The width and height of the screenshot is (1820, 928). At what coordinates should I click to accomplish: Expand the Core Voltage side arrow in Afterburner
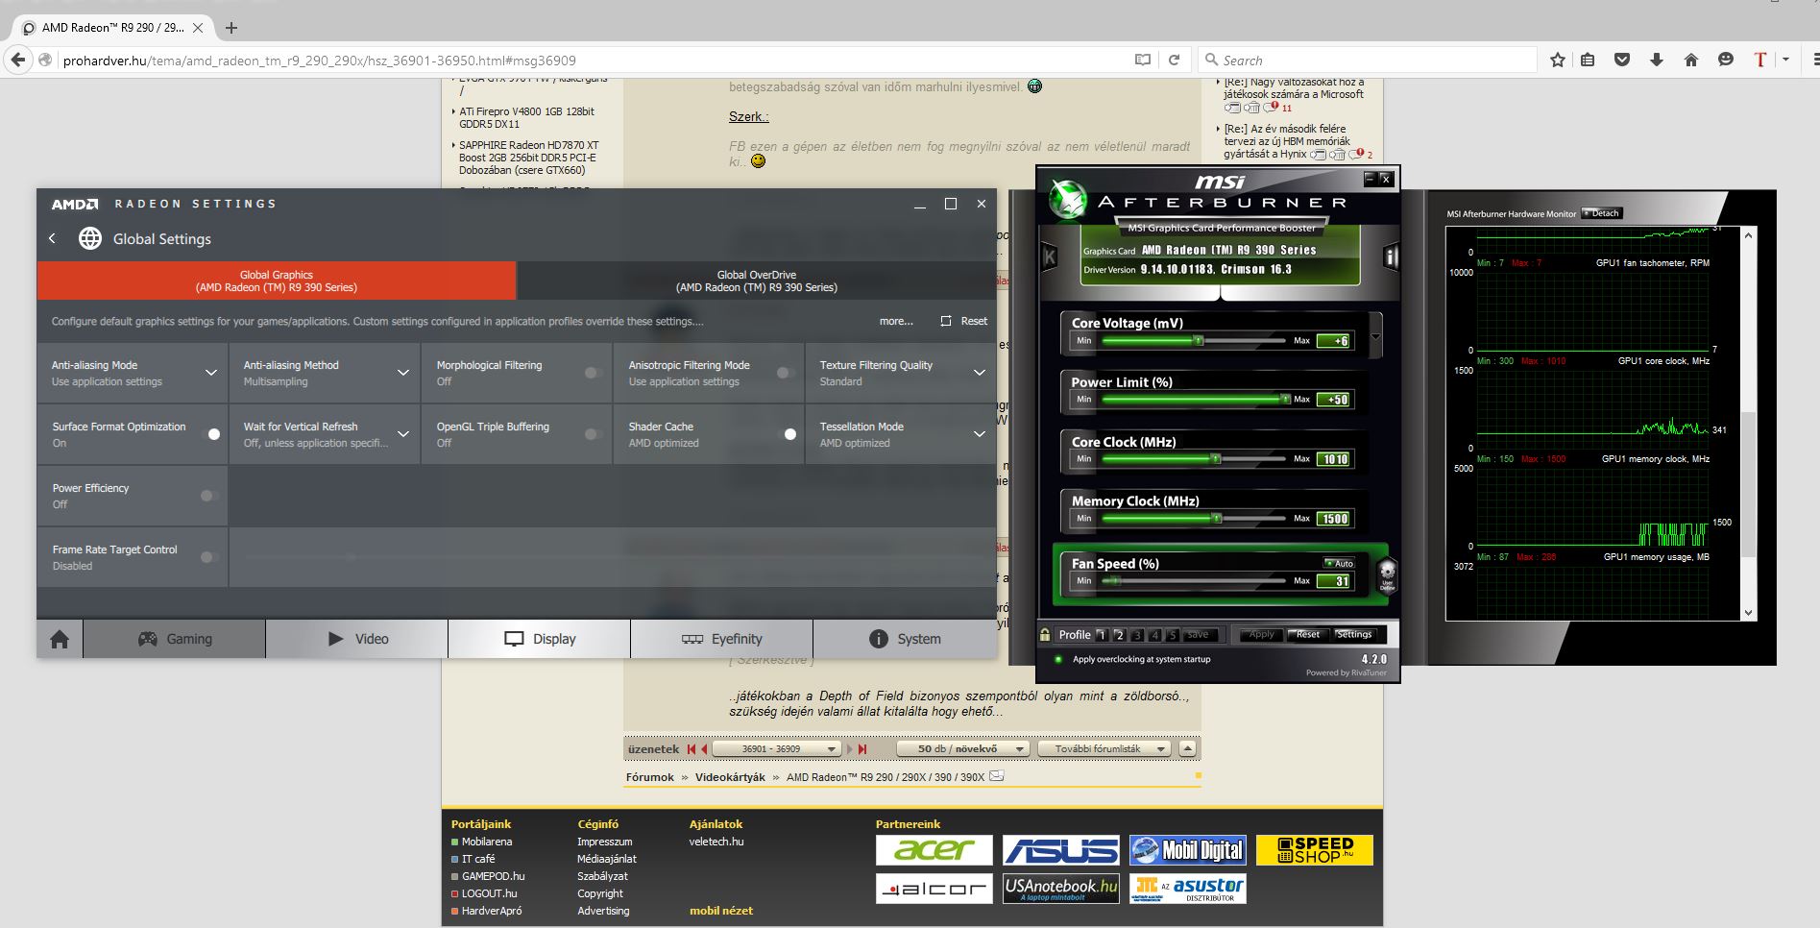(x=1376, y=336)
